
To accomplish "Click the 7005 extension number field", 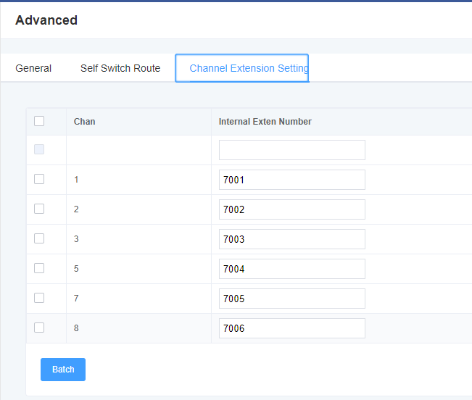I will [292, 299].
